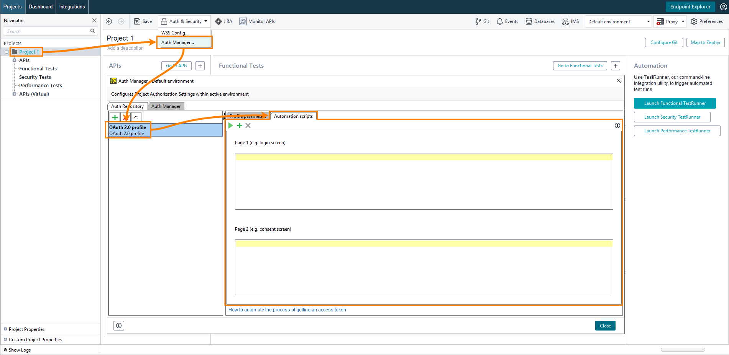Open the Dashboard view
This screenshot has width=729, height=355.
pos(40,7)
